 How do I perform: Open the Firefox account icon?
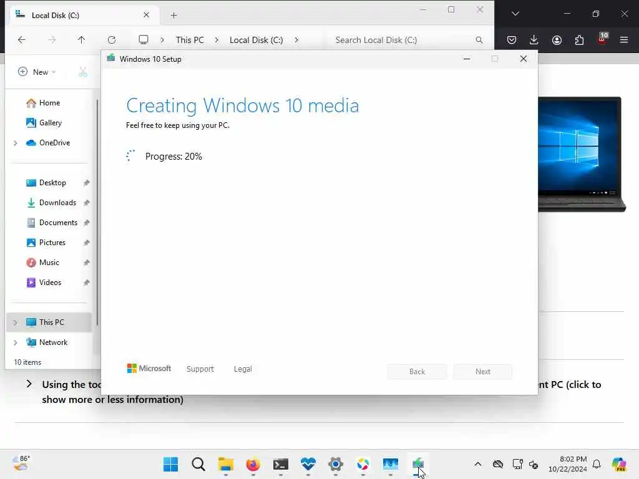[x=557, y=40]
